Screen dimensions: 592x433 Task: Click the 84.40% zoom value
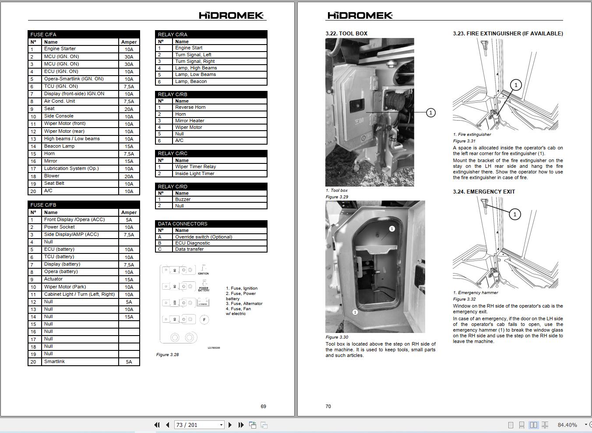point(567,425)
